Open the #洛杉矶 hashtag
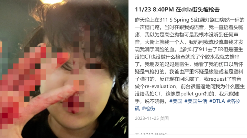The height and width of the screenshot is (138, 247). coord(234,101)
